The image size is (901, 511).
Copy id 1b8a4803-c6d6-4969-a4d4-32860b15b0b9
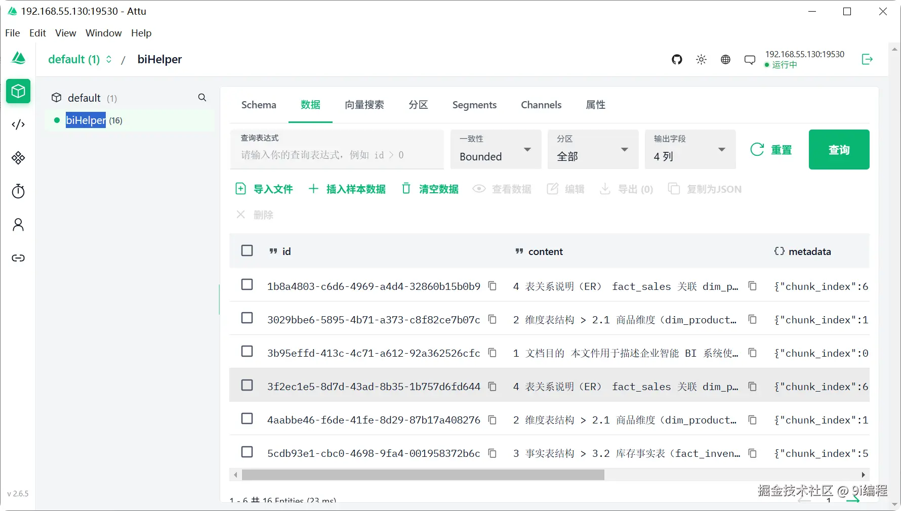492,286
